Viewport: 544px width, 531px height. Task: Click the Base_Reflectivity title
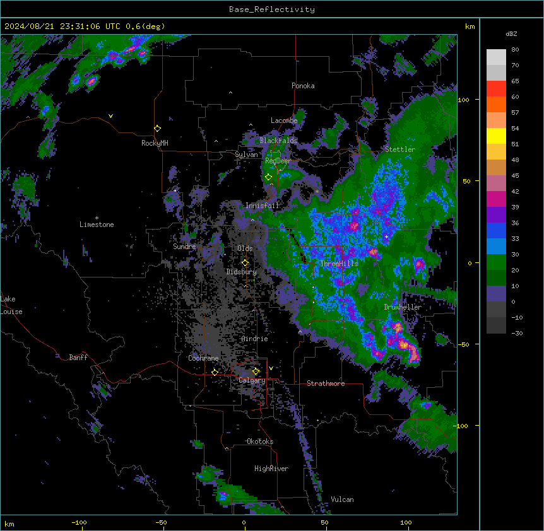[x=272, y=9]
